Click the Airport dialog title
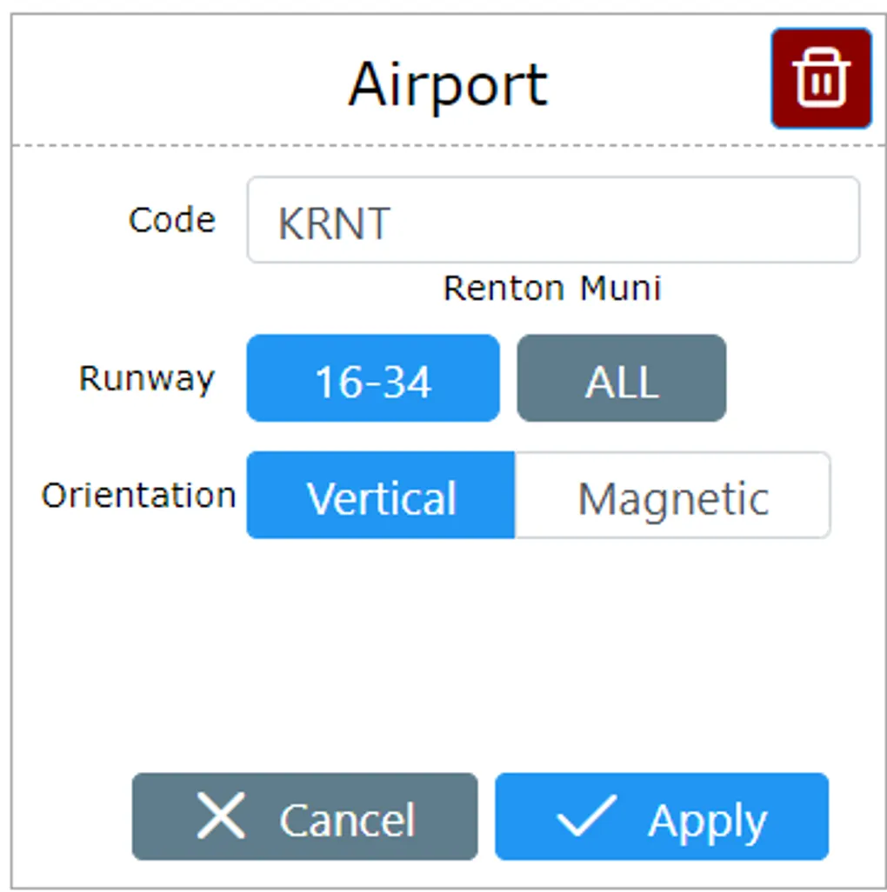 coord(448,84)
